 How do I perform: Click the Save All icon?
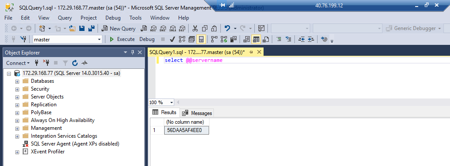tap(91, 28)
